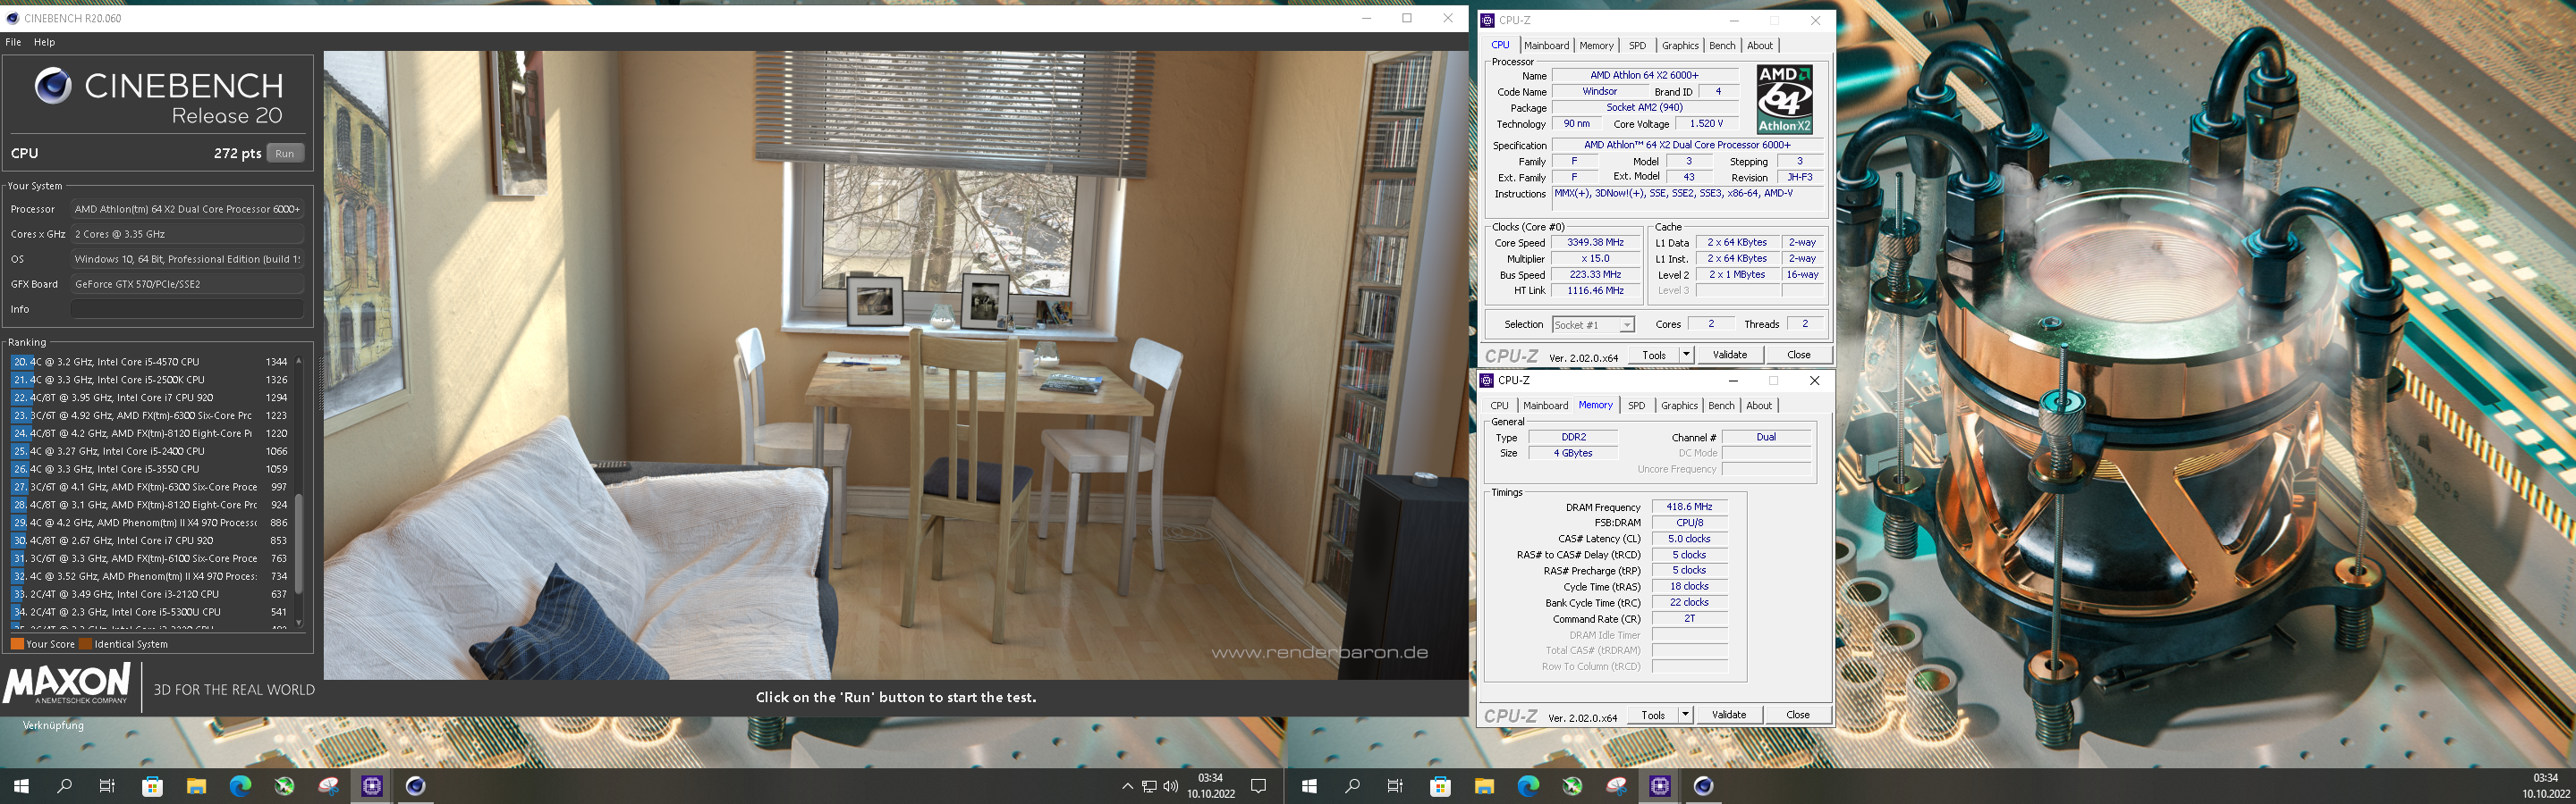Click the CAS# Latency value 5.0 clocks

pyautogui.click(x=1689, y=540)
